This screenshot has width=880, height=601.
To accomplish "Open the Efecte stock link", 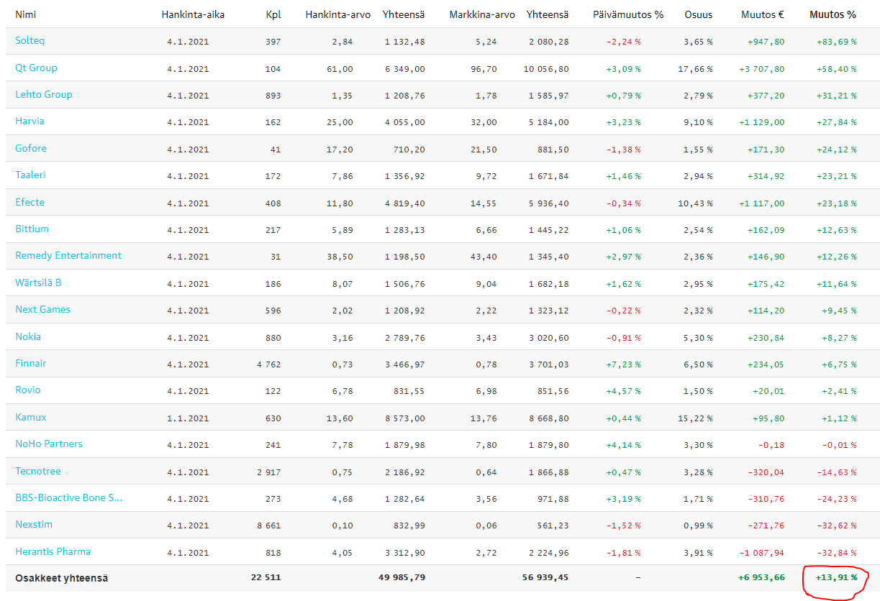I will 30,202.
